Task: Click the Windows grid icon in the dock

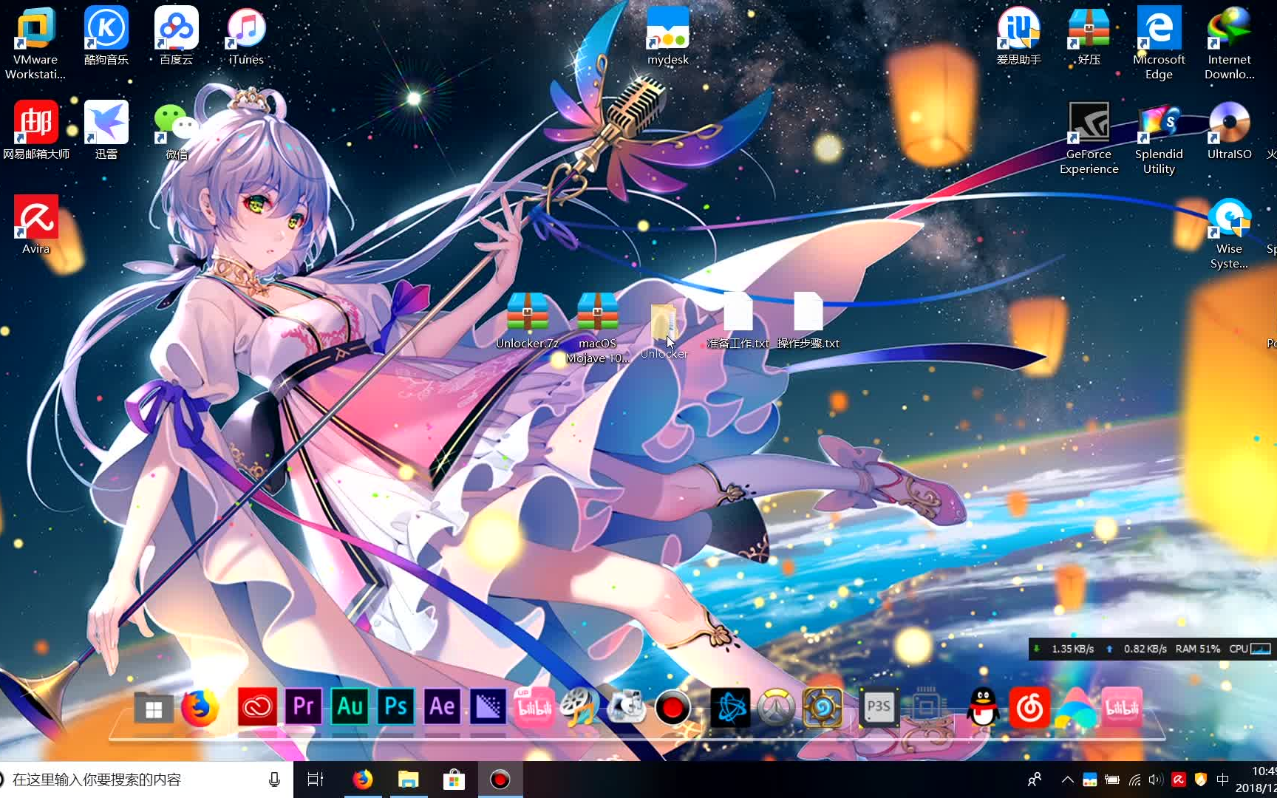Action: point(154,708)
